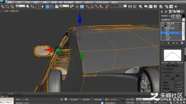
Task: Open the Material Editor icon
Action: click(x=161, y=7)
